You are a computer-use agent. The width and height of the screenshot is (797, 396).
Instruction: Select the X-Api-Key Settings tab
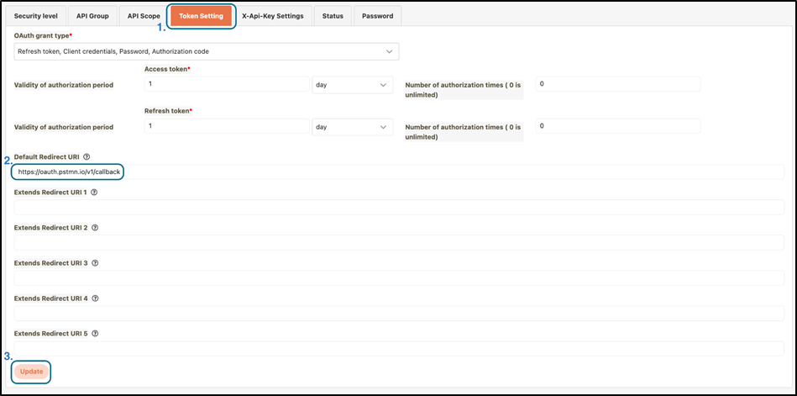coord(274,16)
